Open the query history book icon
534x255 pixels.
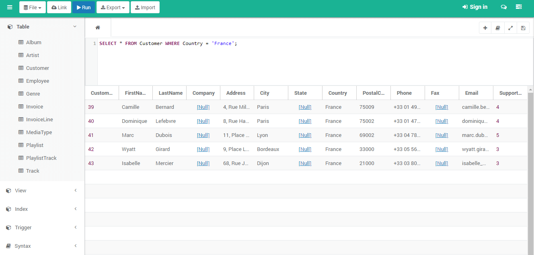click(498, 28)
